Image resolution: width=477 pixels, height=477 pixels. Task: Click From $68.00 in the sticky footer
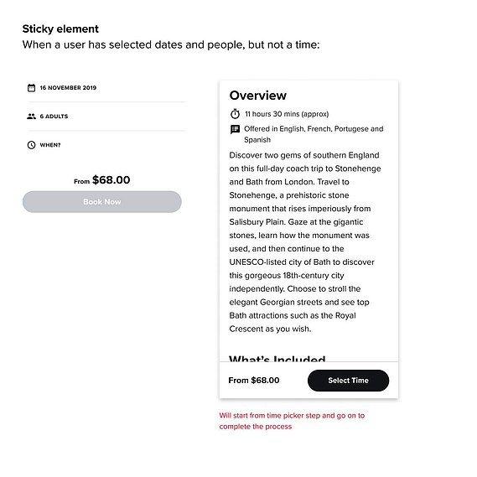(254, 381)
